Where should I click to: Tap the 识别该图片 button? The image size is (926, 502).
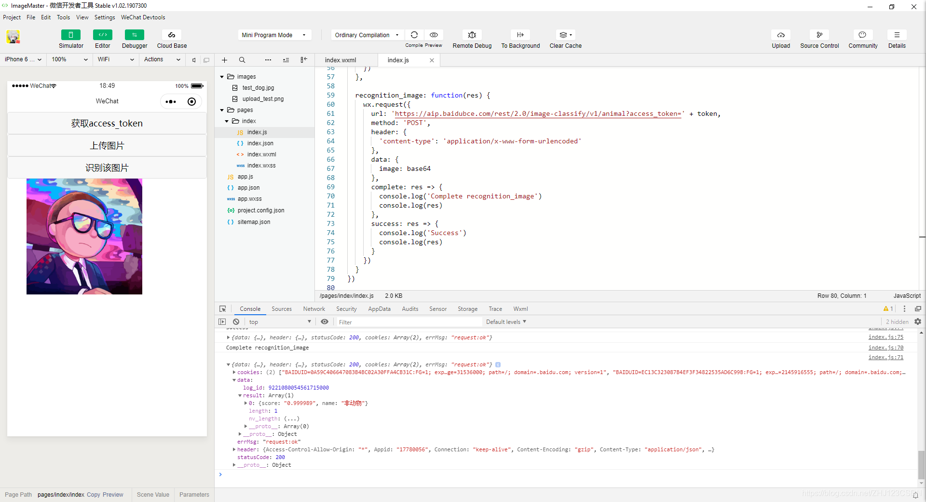[107, 167]
